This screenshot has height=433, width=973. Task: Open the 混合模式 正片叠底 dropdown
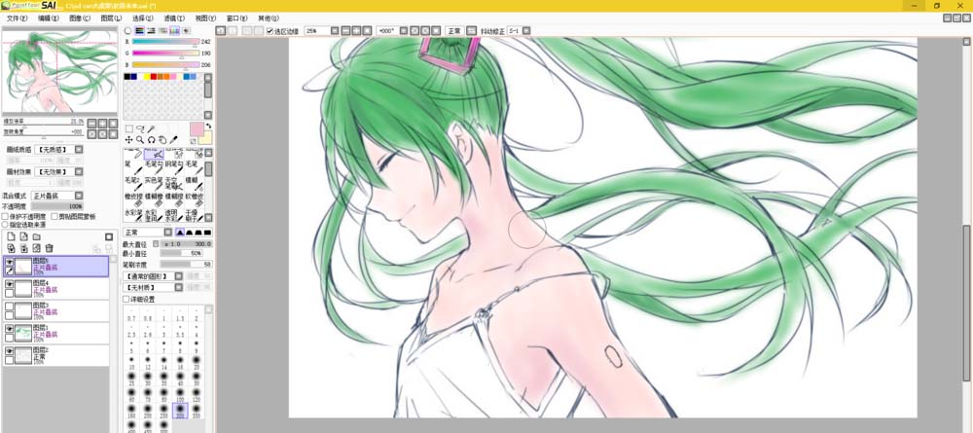pyautogui.click(x=79, y=196)
